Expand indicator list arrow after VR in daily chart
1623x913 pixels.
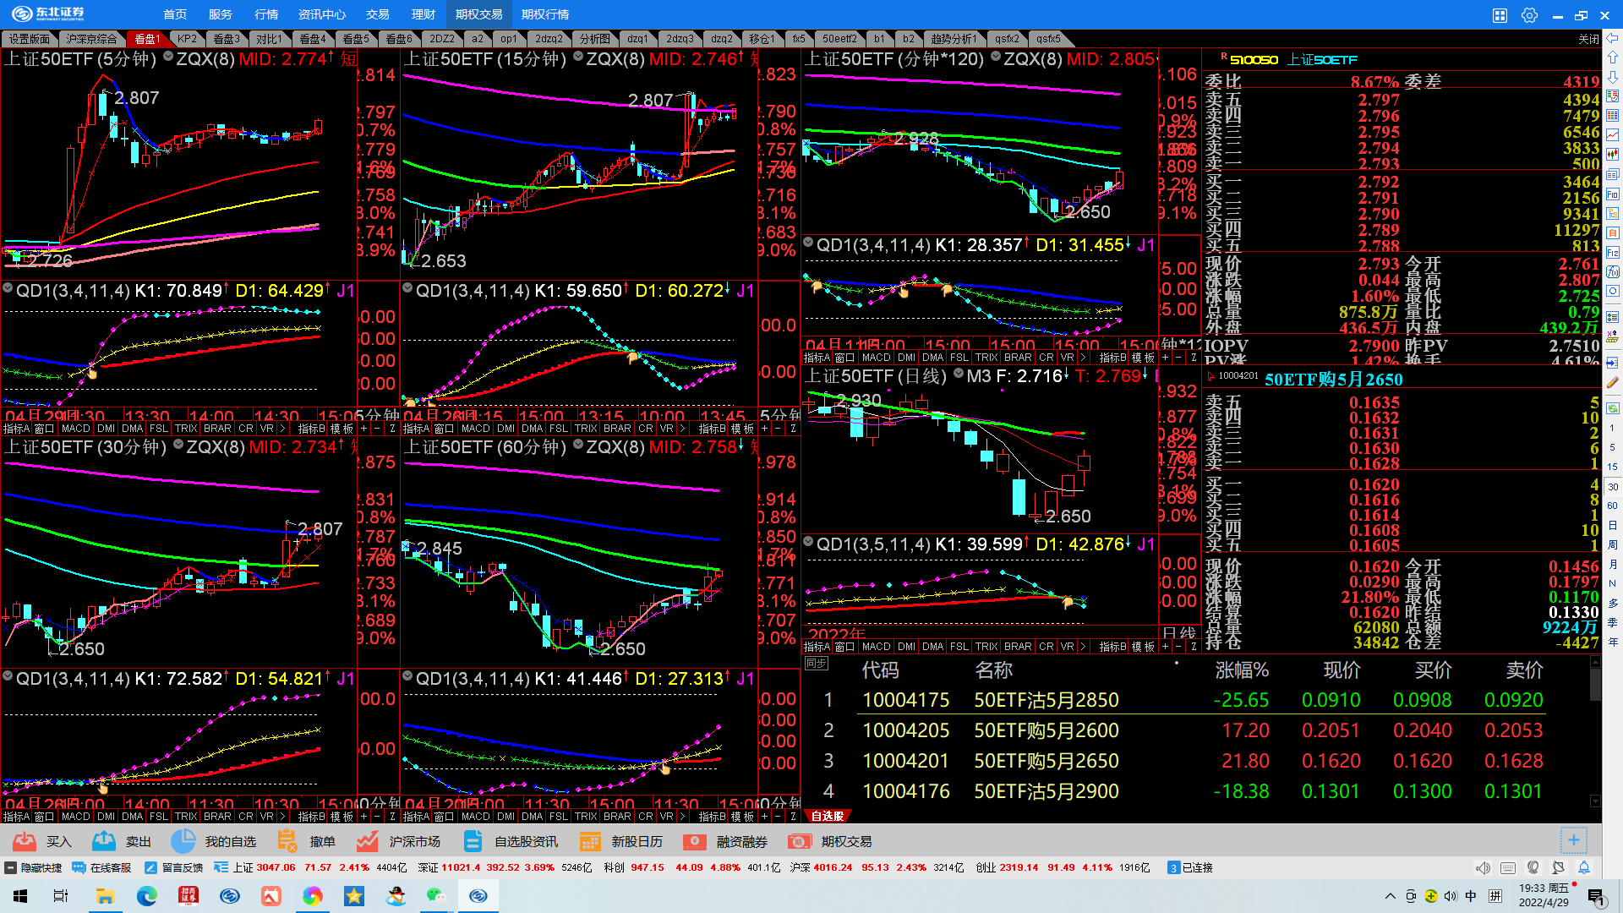click(1083, 647)
